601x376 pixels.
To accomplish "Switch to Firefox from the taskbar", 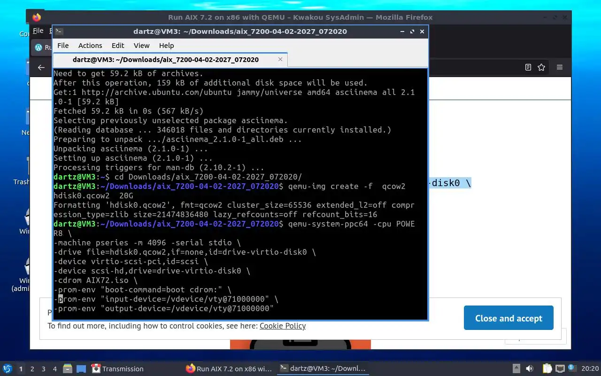I will (x=229, y=369).
